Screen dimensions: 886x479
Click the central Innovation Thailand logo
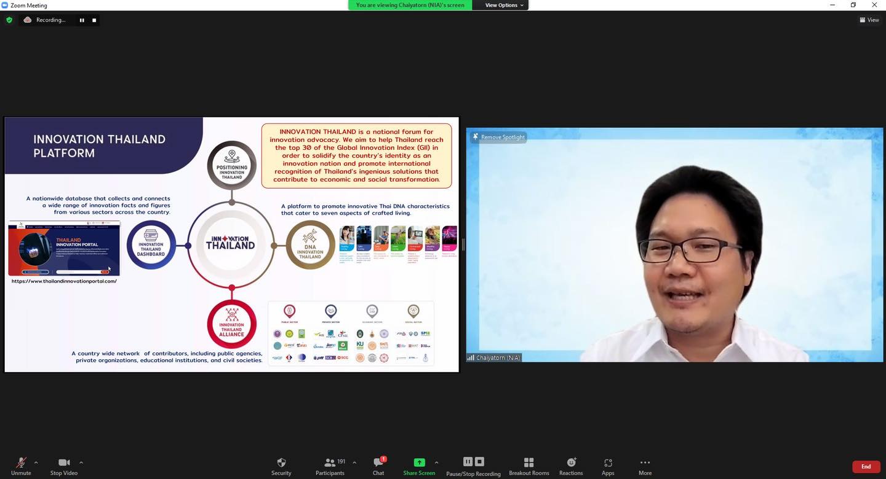(230, 244)
